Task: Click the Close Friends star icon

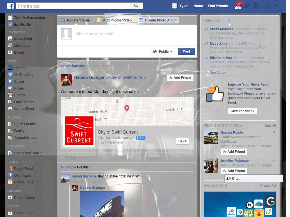Action: pyautogui.click(x=10, y=124)
